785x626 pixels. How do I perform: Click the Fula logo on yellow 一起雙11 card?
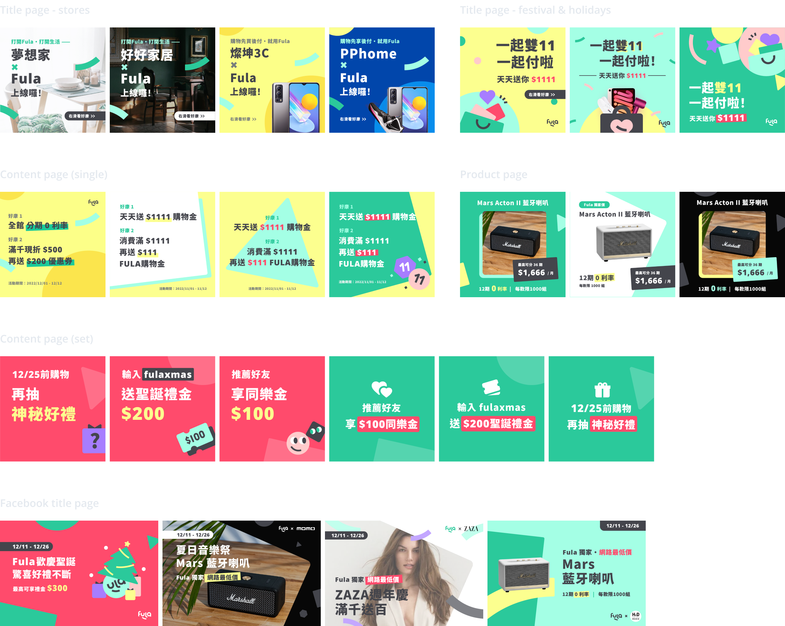pos(552,122)
